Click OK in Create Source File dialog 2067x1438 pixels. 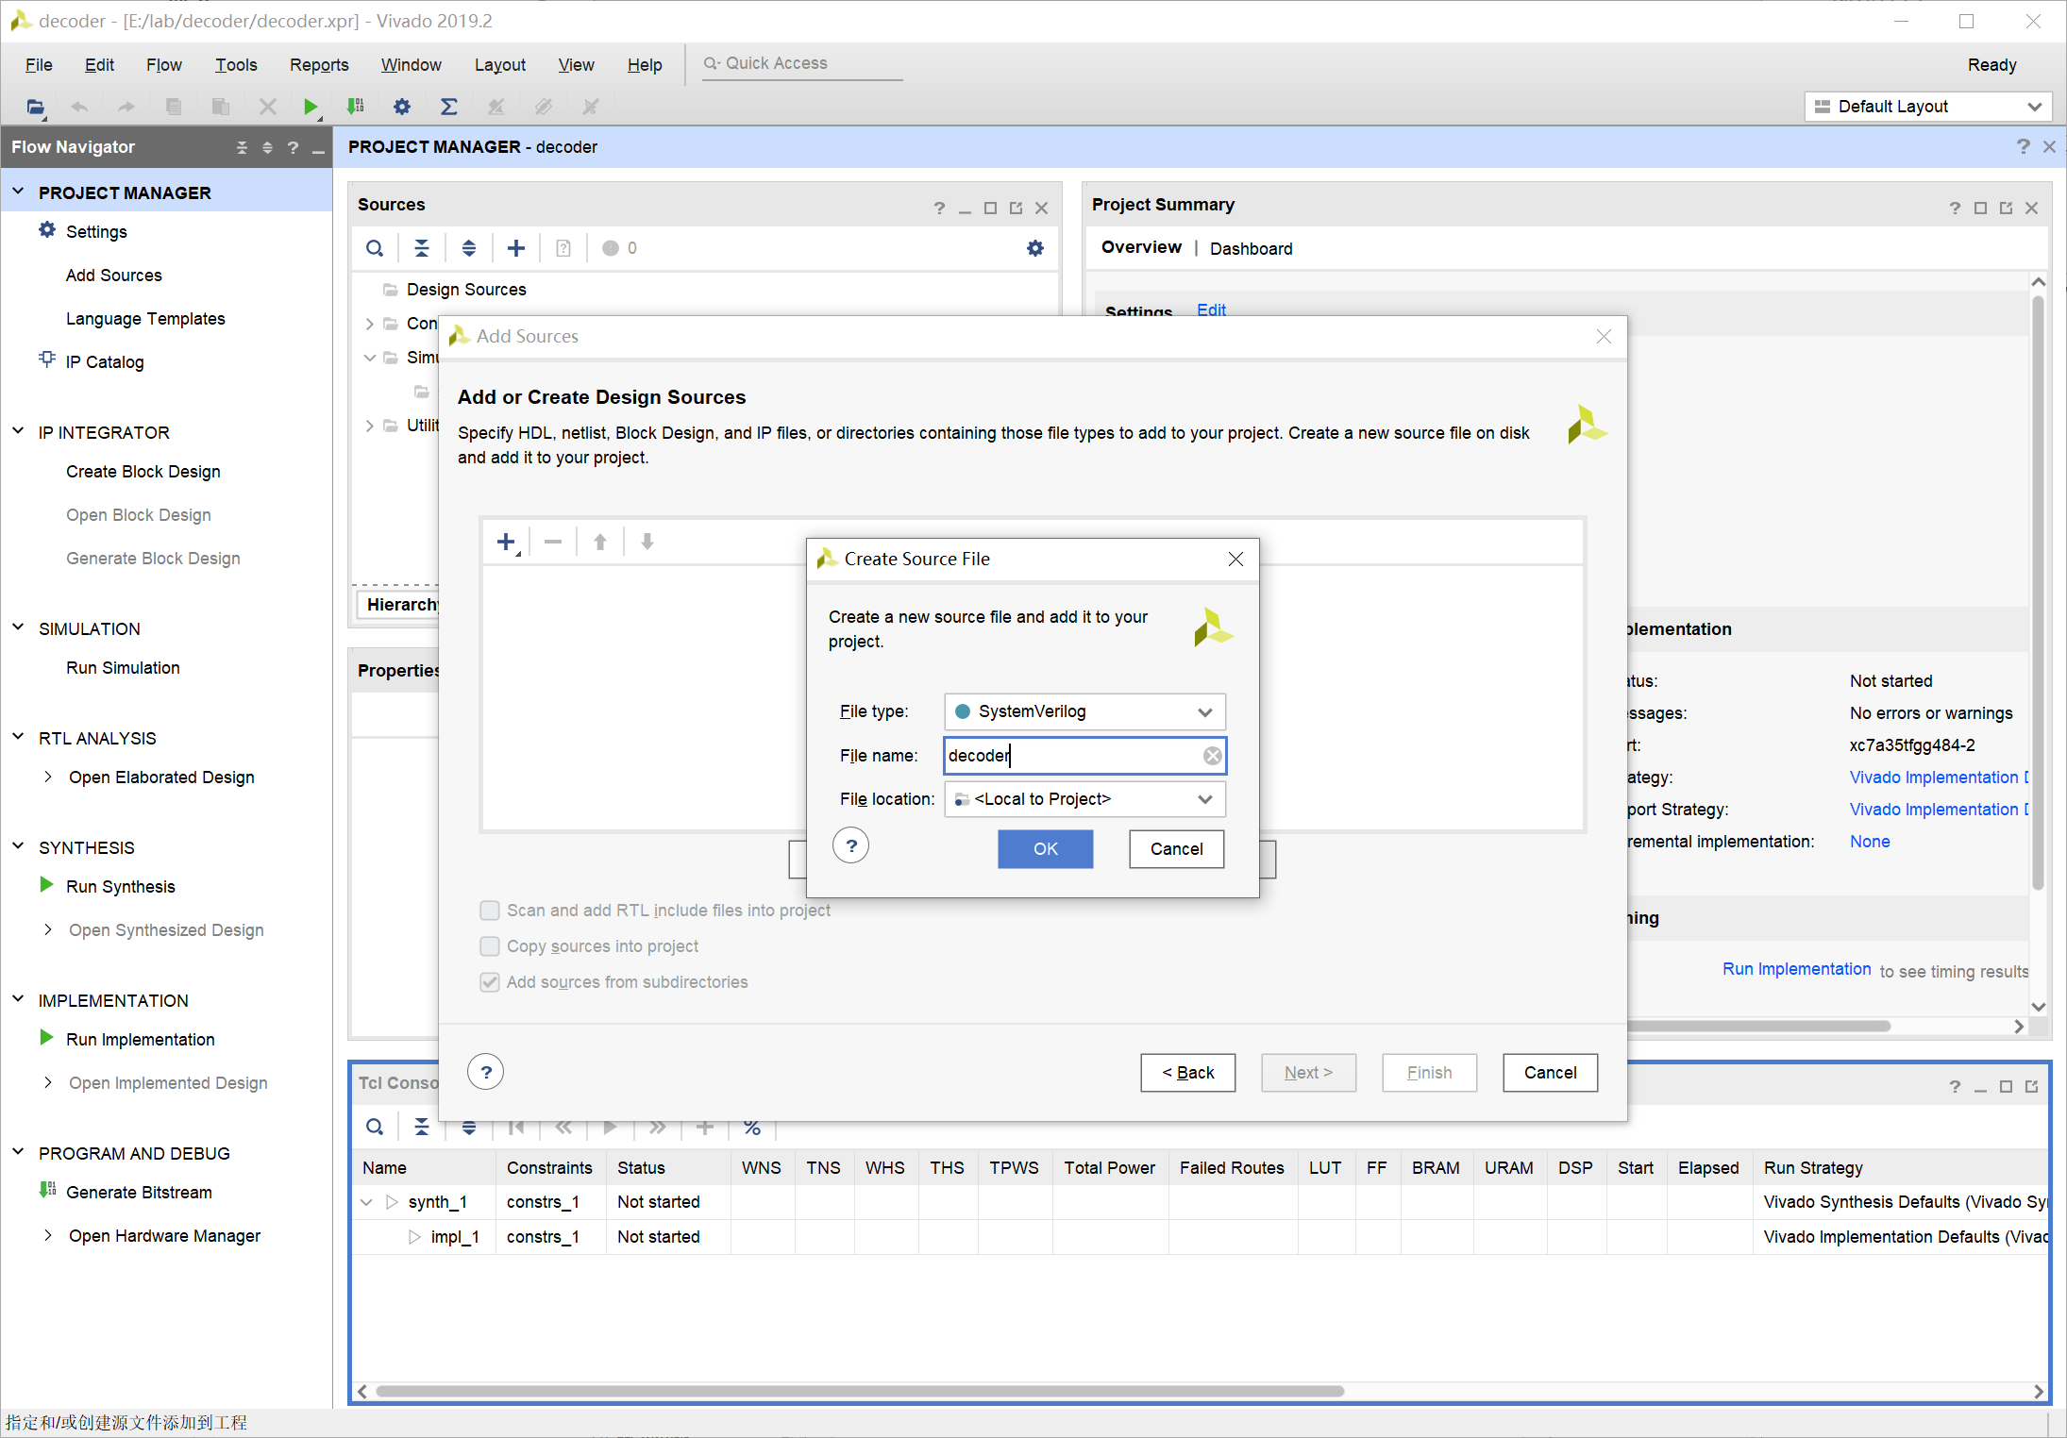pos(1045,848)
